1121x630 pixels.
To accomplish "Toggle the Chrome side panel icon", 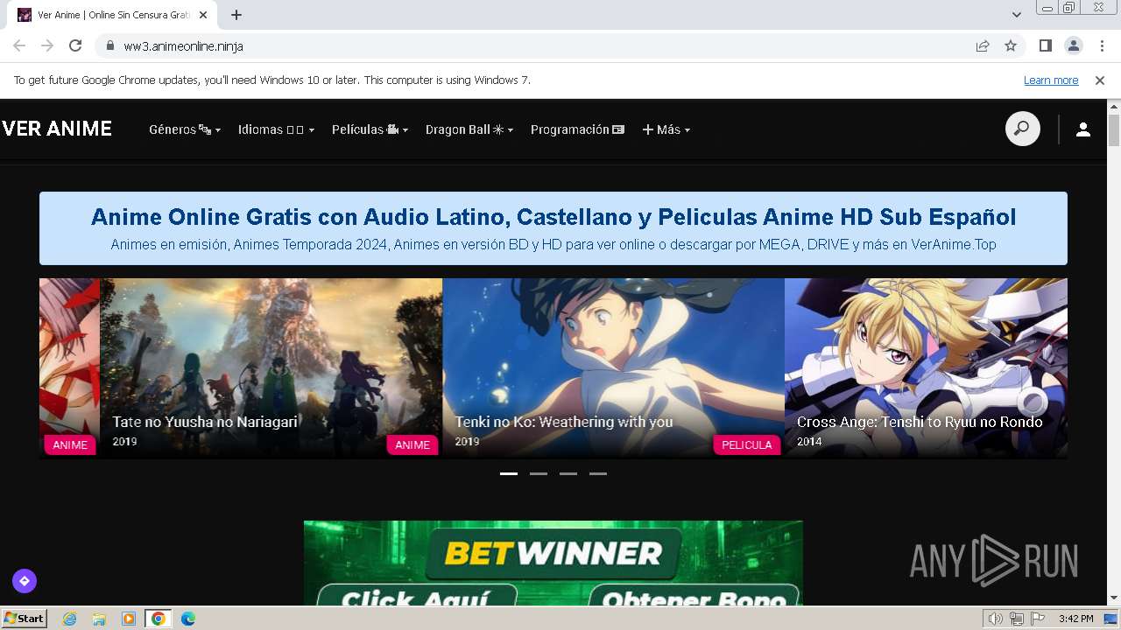I will point(1045,45).
